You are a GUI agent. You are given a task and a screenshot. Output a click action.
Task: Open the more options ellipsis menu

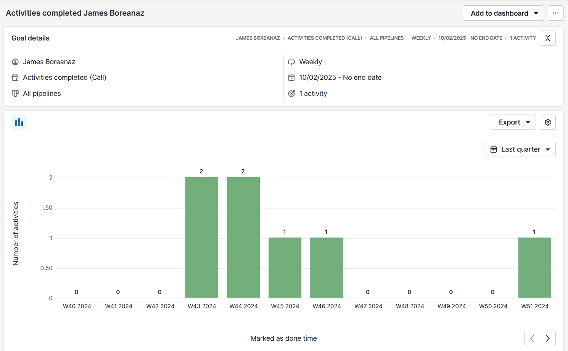(x=555, y=13)
